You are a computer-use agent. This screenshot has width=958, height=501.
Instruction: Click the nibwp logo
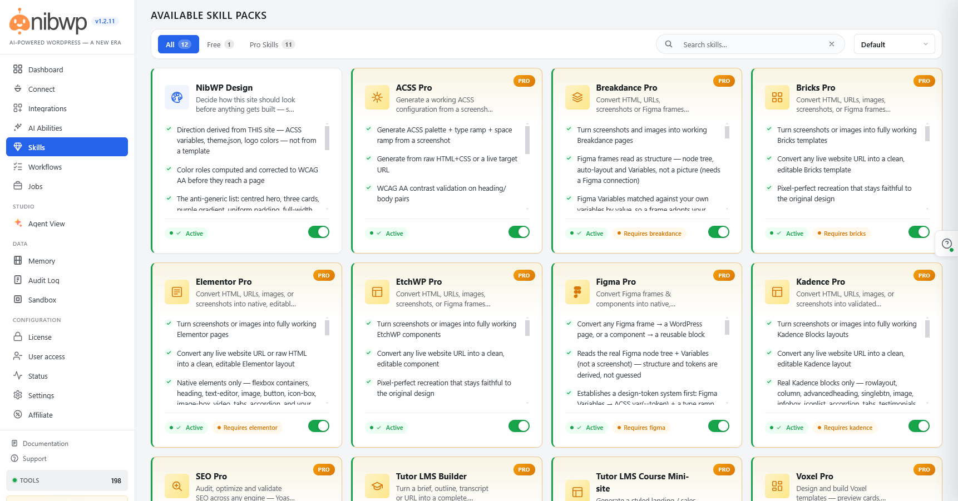pos(48,22)
